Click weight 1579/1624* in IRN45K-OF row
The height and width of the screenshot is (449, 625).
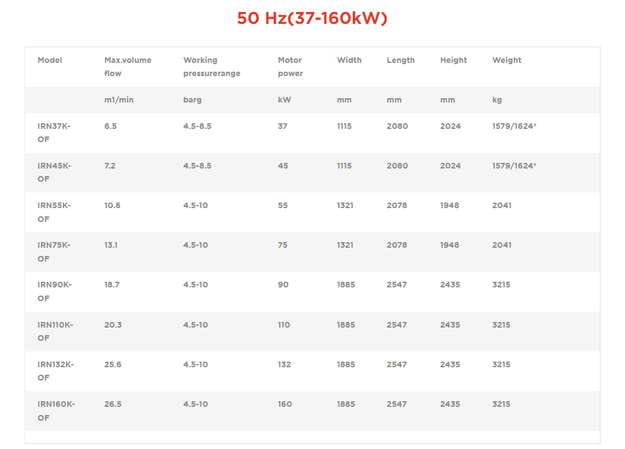pyautogui.click(x=514, y=165)
